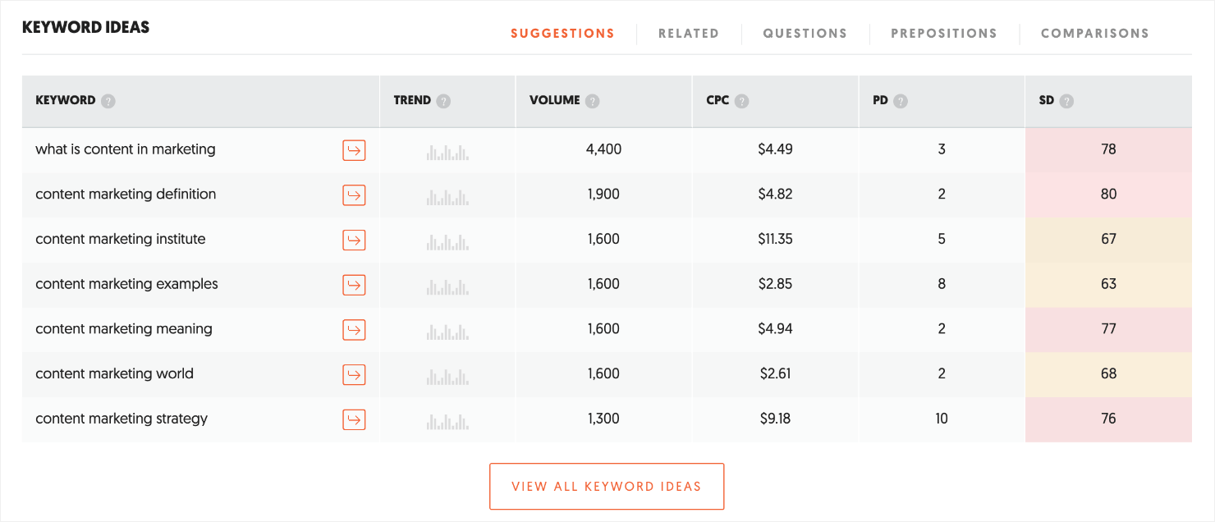Select the keyword "content marketing examples"
The width and height of the screenshot is (1215, 522).
126,284
